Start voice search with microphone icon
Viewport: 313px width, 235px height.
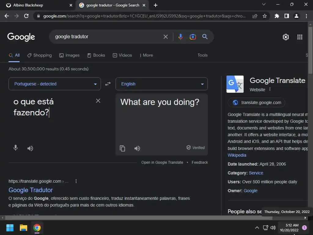click(x=180, y=37)
